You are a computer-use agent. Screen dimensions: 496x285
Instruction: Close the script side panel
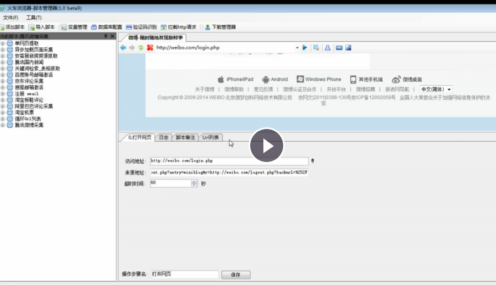pyautogui.click(x=112, y=36)
